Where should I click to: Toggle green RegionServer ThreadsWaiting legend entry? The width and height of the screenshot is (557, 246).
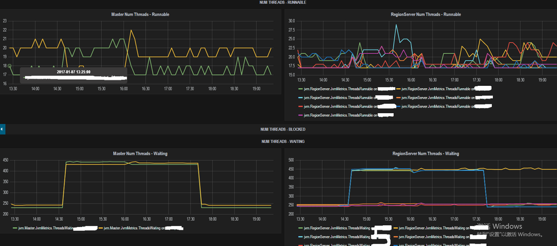pos(337,228)
